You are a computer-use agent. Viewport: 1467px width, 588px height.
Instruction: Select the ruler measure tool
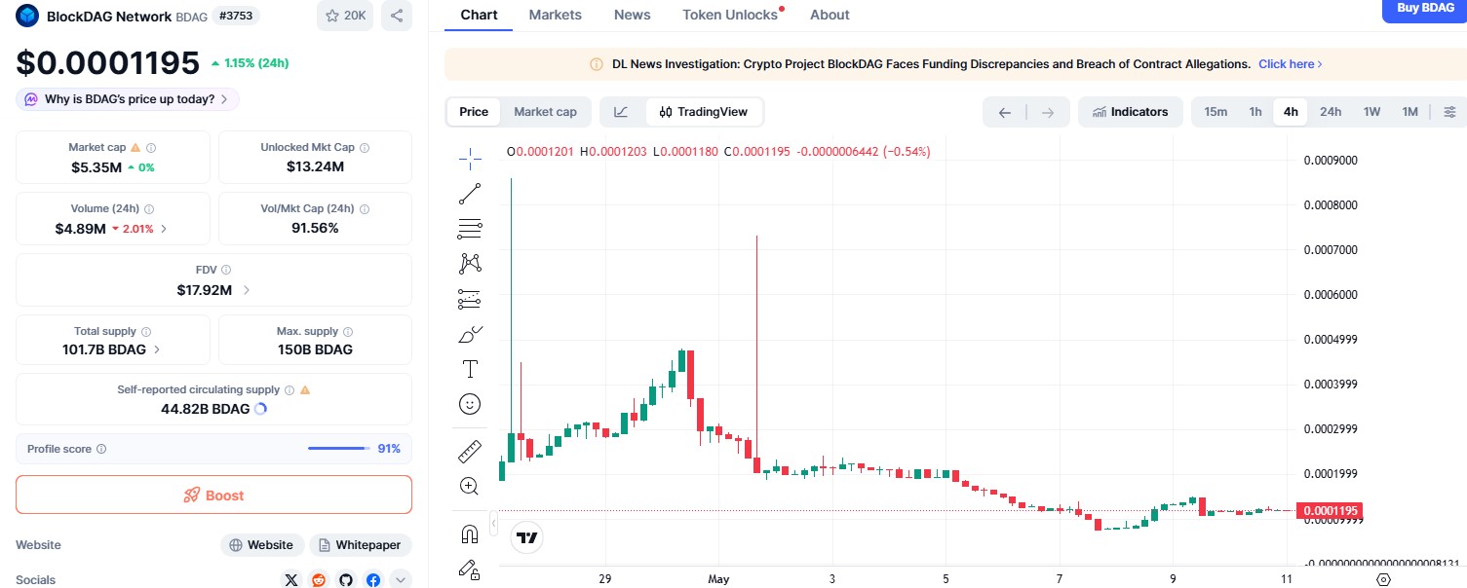pos(470,452)
